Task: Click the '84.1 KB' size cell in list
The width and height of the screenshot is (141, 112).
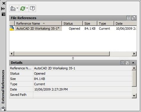Action: tap(90, 29)
